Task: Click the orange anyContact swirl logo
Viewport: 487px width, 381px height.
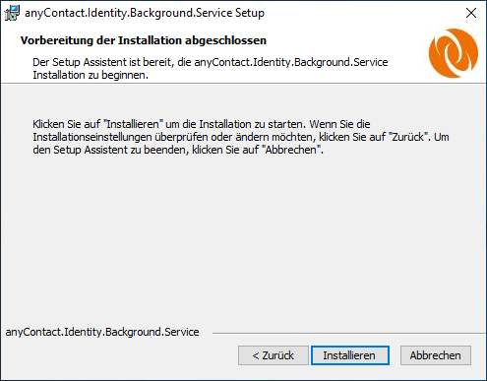Action: tap(454, 53)
